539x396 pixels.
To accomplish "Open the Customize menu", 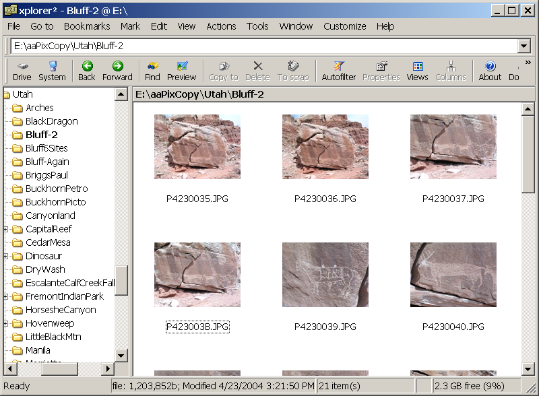I will 344,26.
